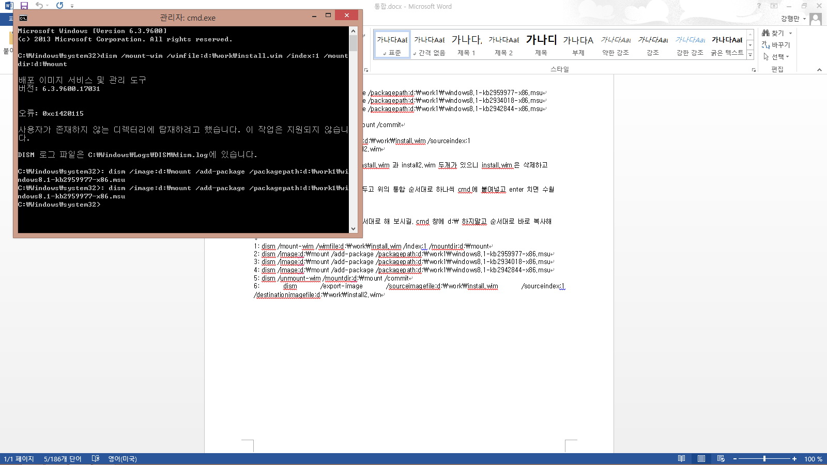This screenshot has width=827, height=465.
Task: Click the zoom slider handle
Action: coord(764,459)
